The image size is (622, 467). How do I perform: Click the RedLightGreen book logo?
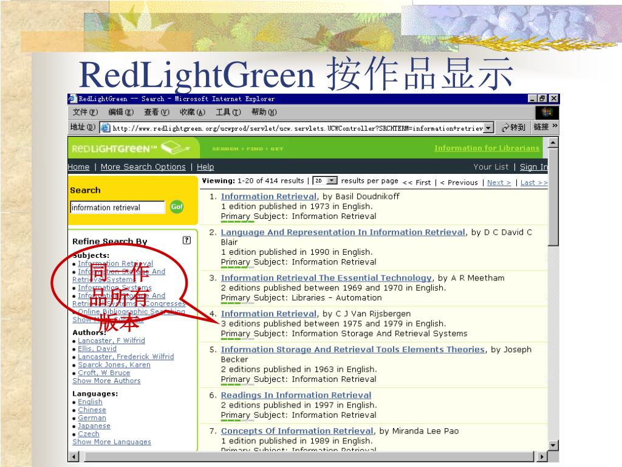(175, 148)
